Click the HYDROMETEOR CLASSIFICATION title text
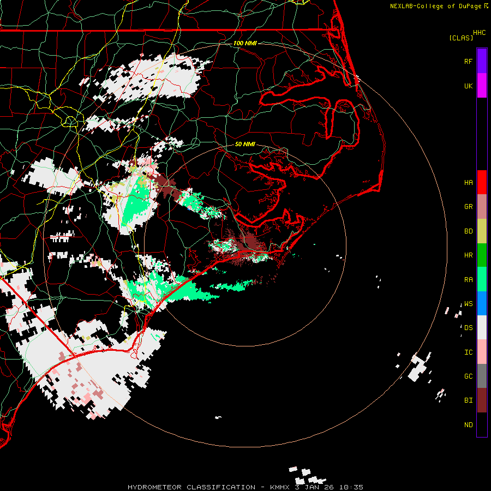Image resolution: width=491 pixels, height=491 pixels. coord(191,487)
